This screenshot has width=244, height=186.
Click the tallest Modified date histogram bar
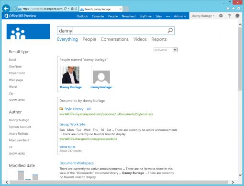click(21, 175)
